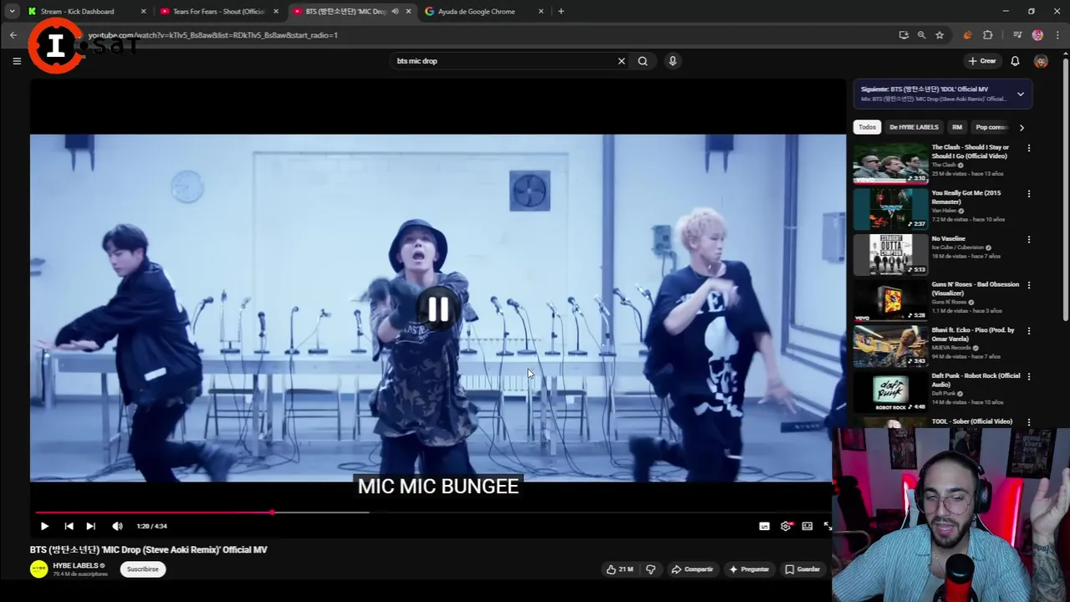Open Bhavi ft. Ecko Piso thumbnail
This screenshot has height=602, width=1070.
890,345
